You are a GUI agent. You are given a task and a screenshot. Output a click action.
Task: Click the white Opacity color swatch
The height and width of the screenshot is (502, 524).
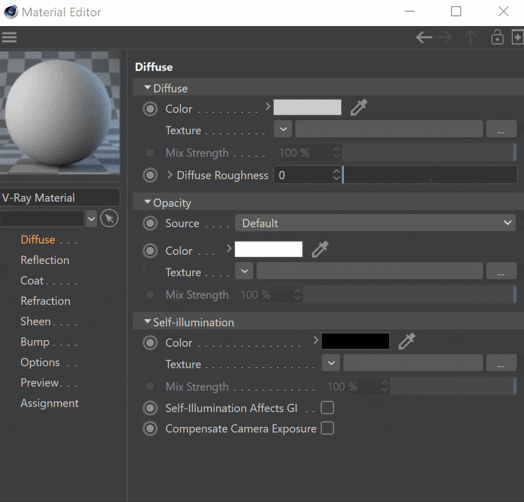(269, 249)
